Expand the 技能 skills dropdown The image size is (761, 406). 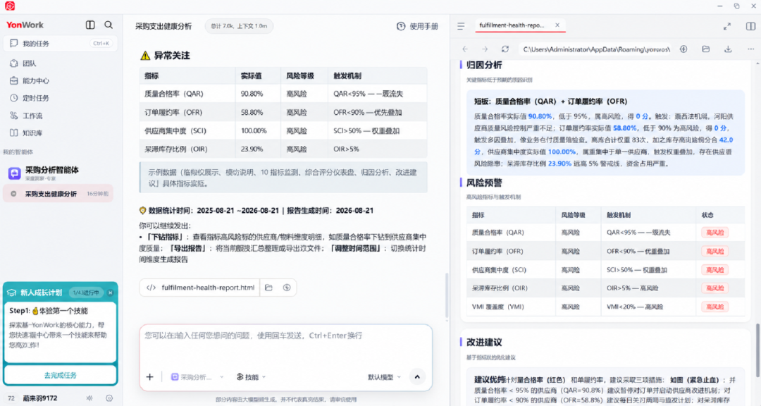252,377
